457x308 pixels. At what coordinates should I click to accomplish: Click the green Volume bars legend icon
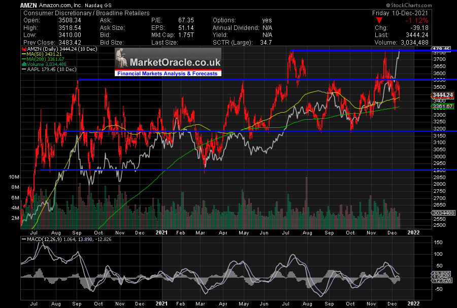point(24,64)
